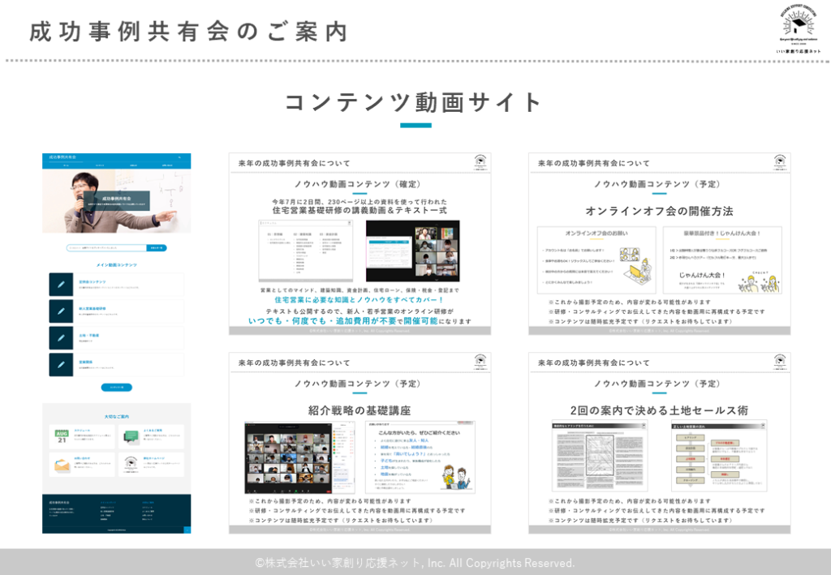This screenshot has width=831, height=575.
Task: Open the AUG 21 calendar schedule icon
Action: pos(61,437)
